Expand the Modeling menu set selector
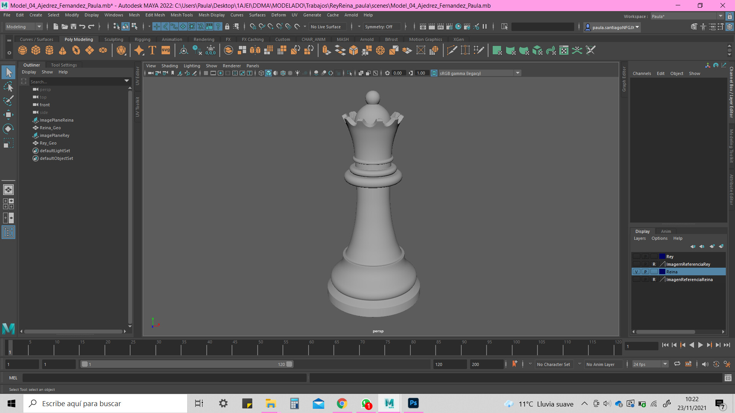Viewport: 735px width, 413px height. [39, 26]
